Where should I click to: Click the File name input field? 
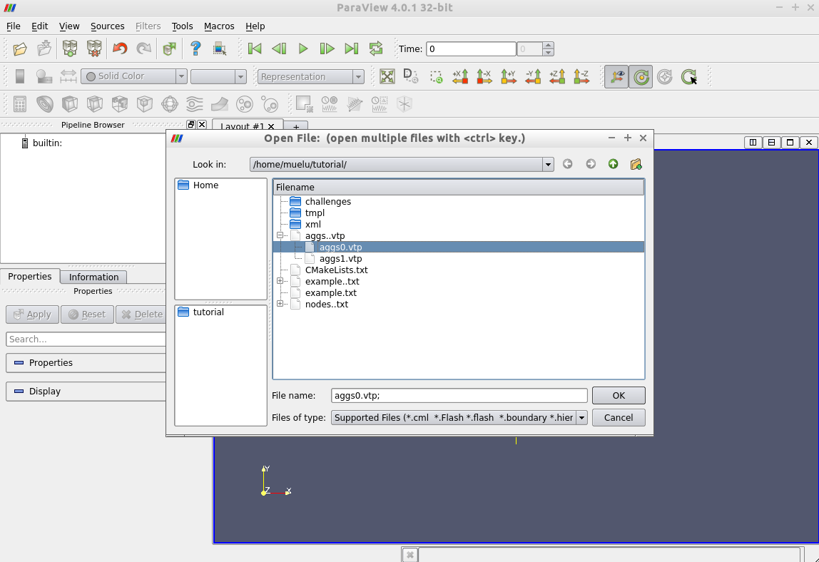click(459, 395)
